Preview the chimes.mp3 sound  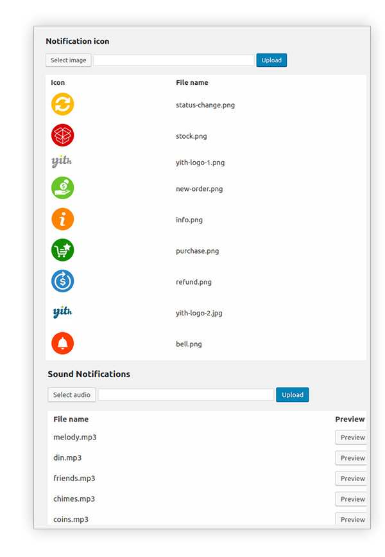coord(351,499)
